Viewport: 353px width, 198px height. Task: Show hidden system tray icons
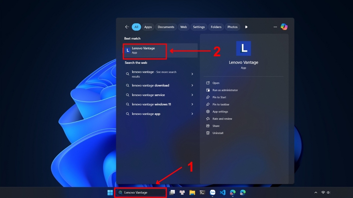(x=316, y=193)
